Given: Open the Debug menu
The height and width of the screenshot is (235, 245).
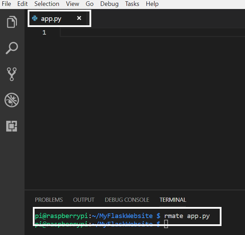Looking at the screenshot, I should pos(109,4).
